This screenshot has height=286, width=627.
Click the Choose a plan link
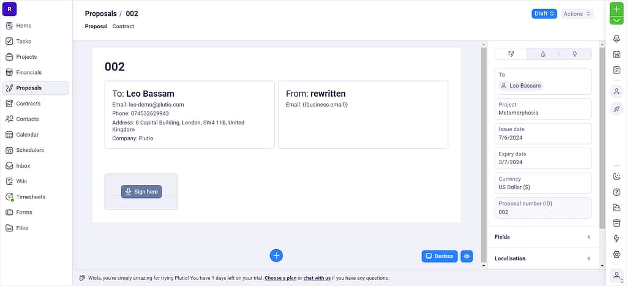coord(280,278)
